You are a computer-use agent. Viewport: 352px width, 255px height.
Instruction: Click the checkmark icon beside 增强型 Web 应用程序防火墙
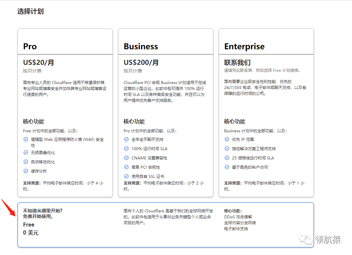(26, 139)
